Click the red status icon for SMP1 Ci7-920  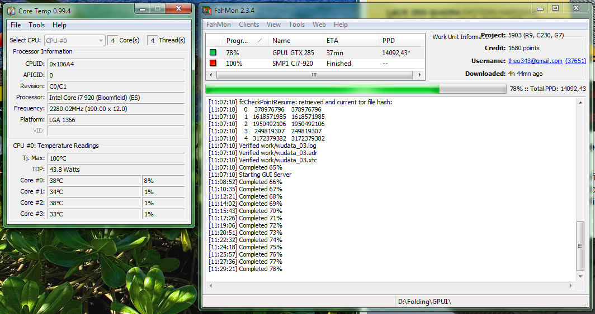pyautogui.click(x=213, y=63)
